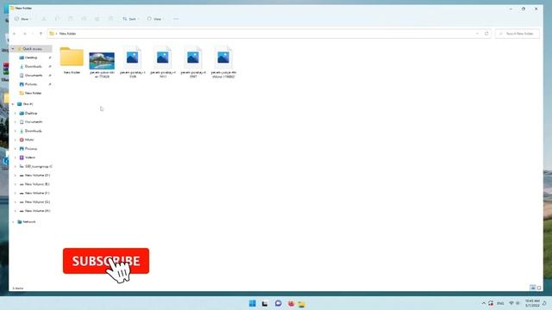Image resolution: width=552 pixels, height=310 pixels.
Task: Select the Network icon in sidebar
Action: pyautogui.click(x=20, y=222)
